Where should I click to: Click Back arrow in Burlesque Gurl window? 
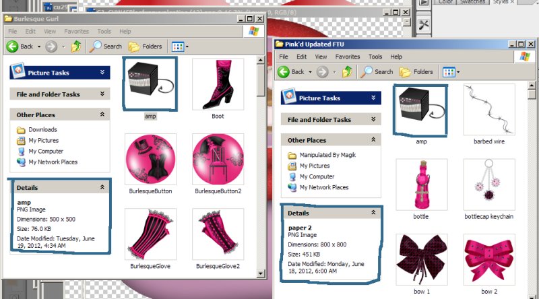click(x=13, y=46)
